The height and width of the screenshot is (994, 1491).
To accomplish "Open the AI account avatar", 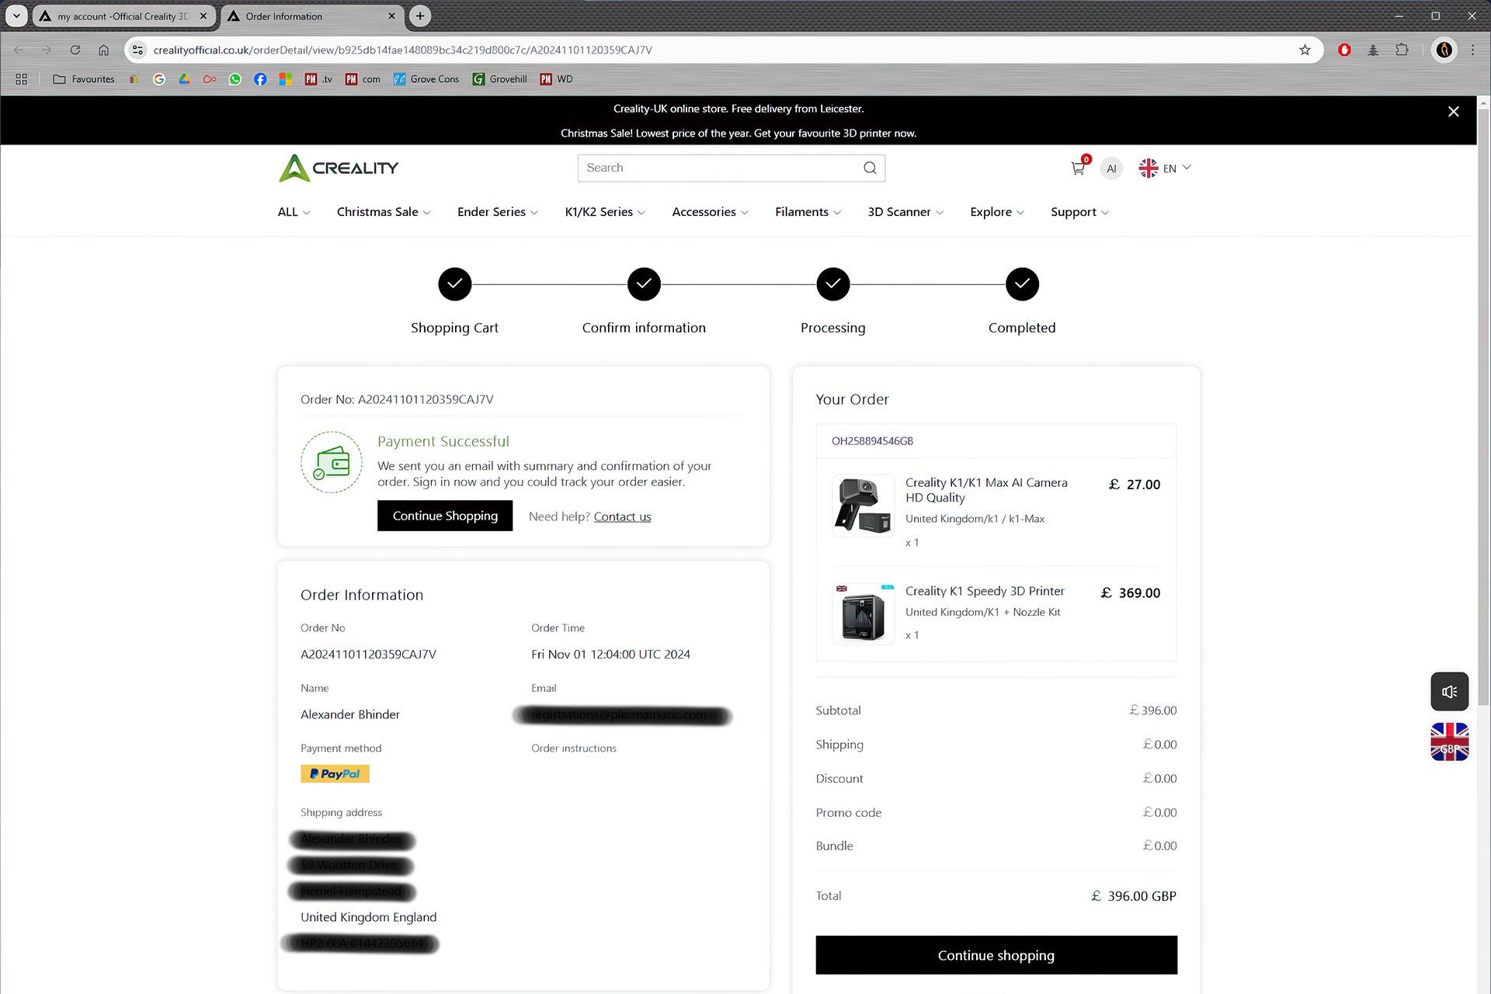I will click(1111, 169).
